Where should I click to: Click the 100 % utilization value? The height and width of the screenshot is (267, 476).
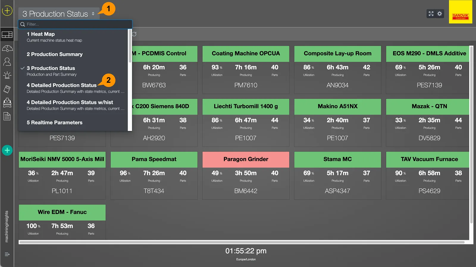(33, 226)
